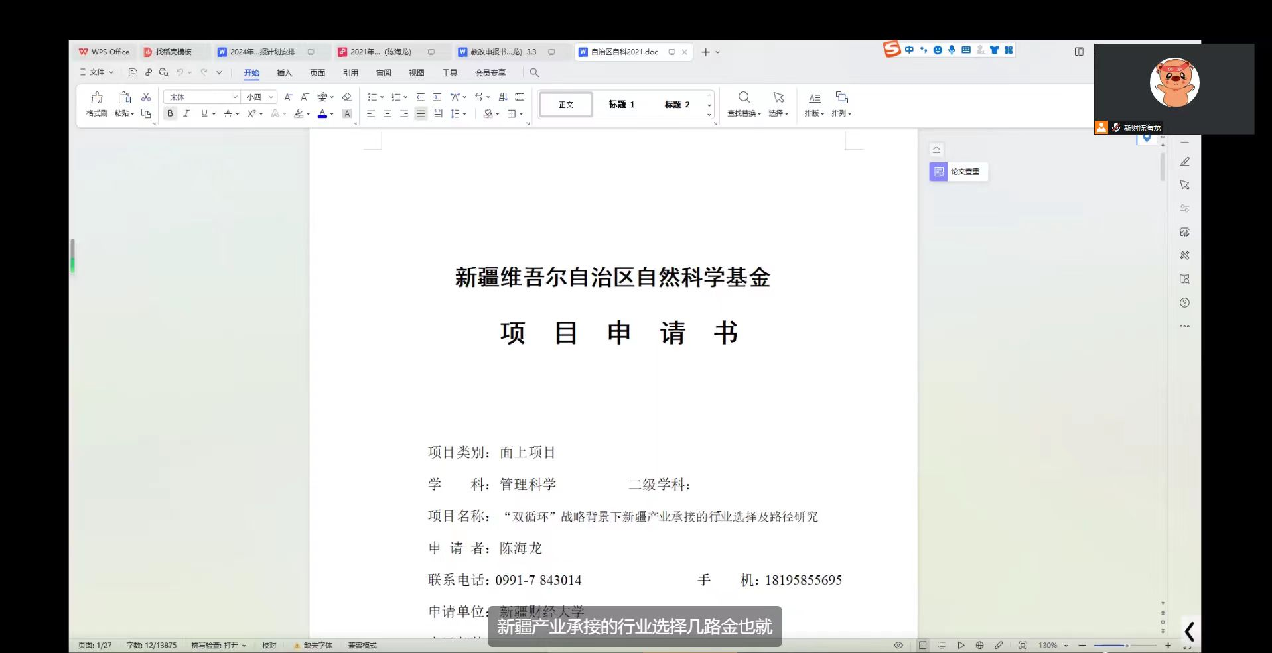
Task: Click the scissors Cut icon
Action: click(x=146, y=97)
